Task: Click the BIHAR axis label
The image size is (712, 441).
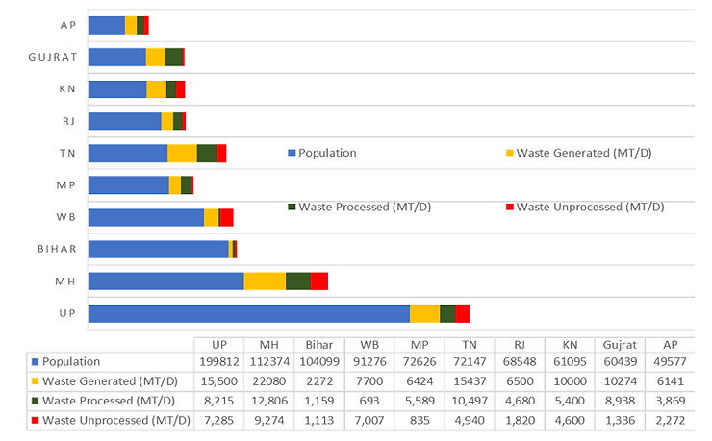Action: tap(53, 249)
